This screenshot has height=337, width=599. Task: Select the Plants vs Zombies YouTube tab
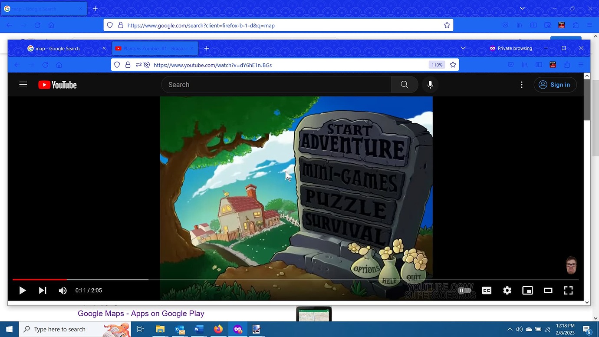153,48
